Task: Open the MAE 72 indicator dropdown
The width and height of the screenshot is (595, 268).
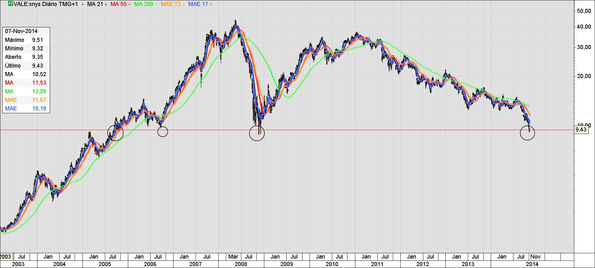Action: [183, 4]
